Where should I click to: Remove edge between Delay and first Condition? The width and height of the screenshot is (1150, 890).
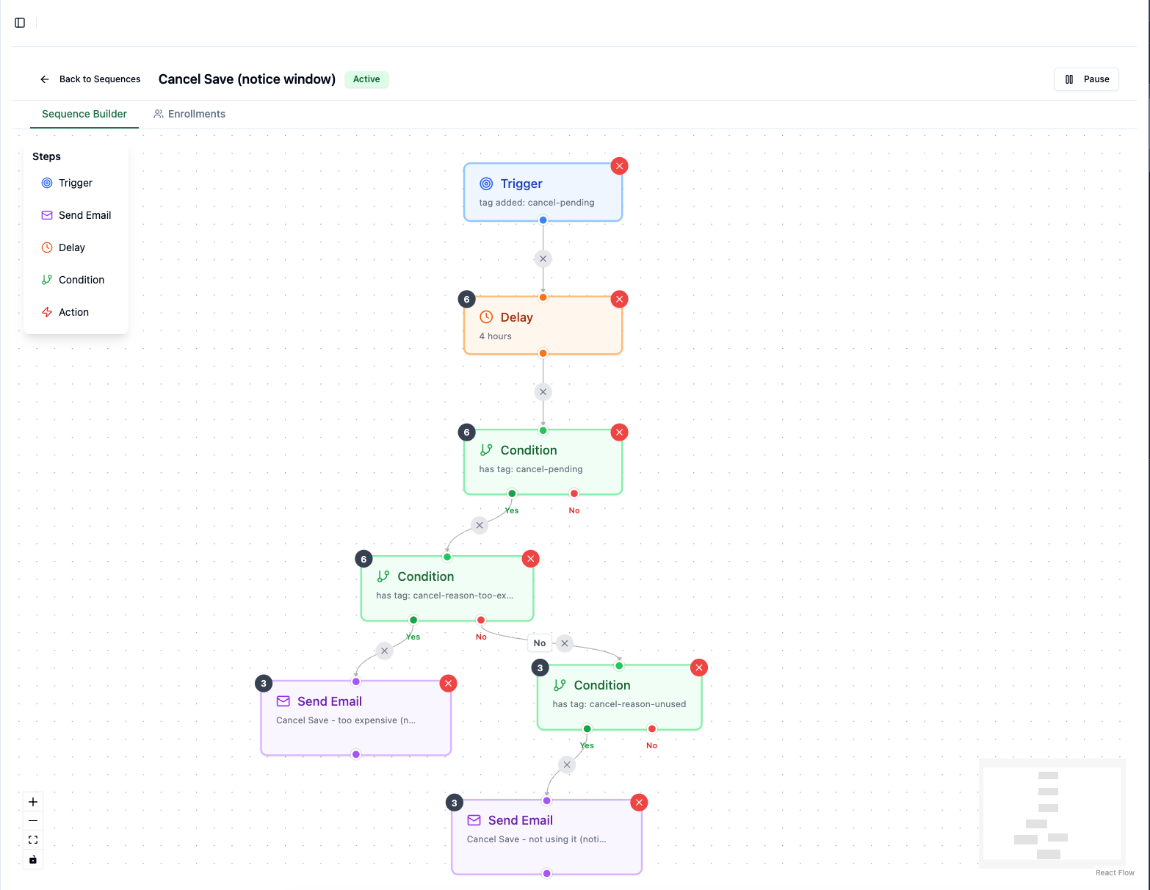coord(543,391)
